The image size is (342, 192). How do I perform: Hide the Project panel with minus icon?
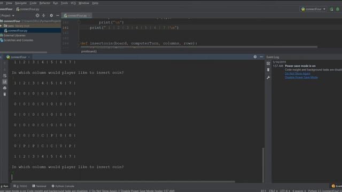(58, 15)
